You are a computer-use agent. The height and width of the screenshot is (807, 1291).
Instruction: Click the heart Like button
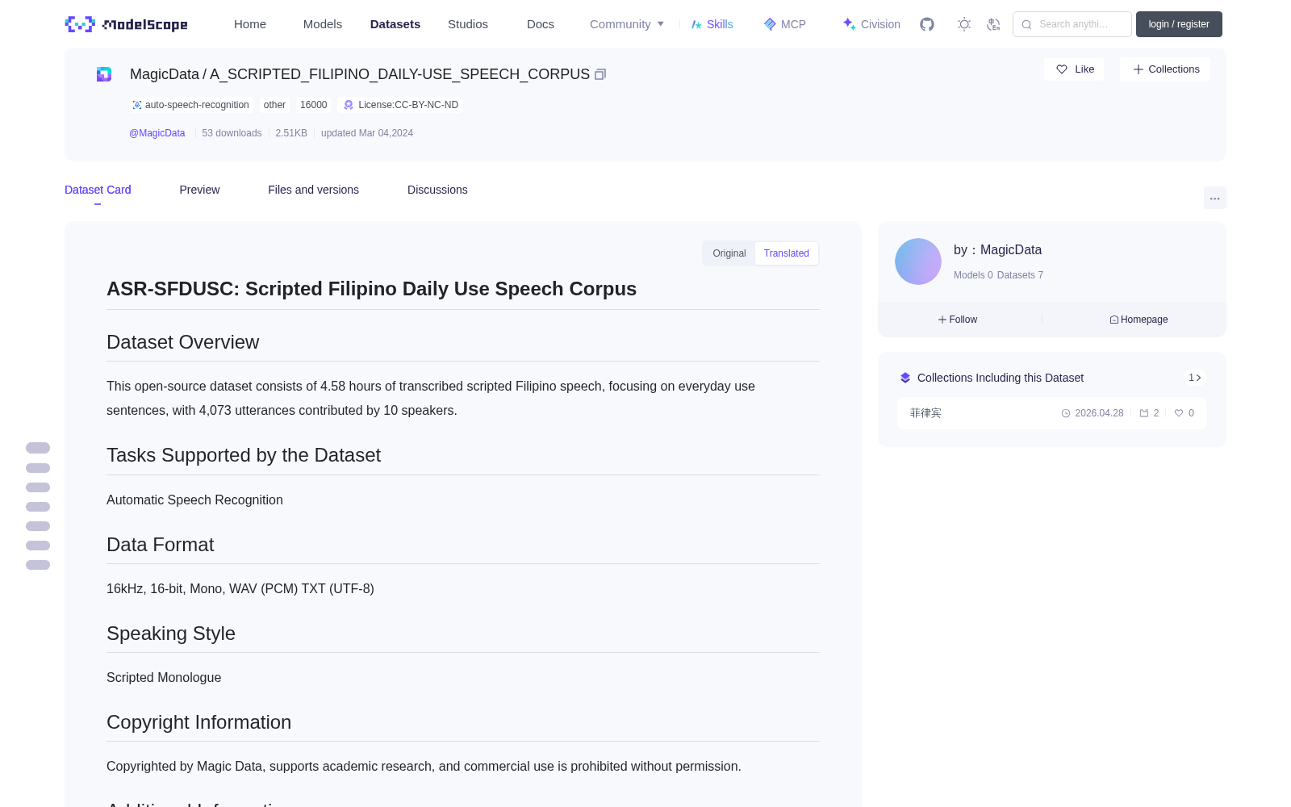tap(1075, 69)
